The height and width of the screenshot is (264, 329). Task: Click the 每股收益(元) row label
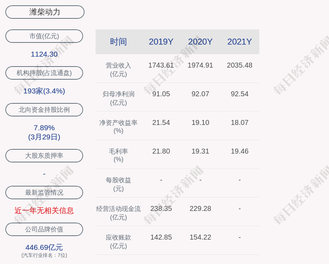[119, 184]
